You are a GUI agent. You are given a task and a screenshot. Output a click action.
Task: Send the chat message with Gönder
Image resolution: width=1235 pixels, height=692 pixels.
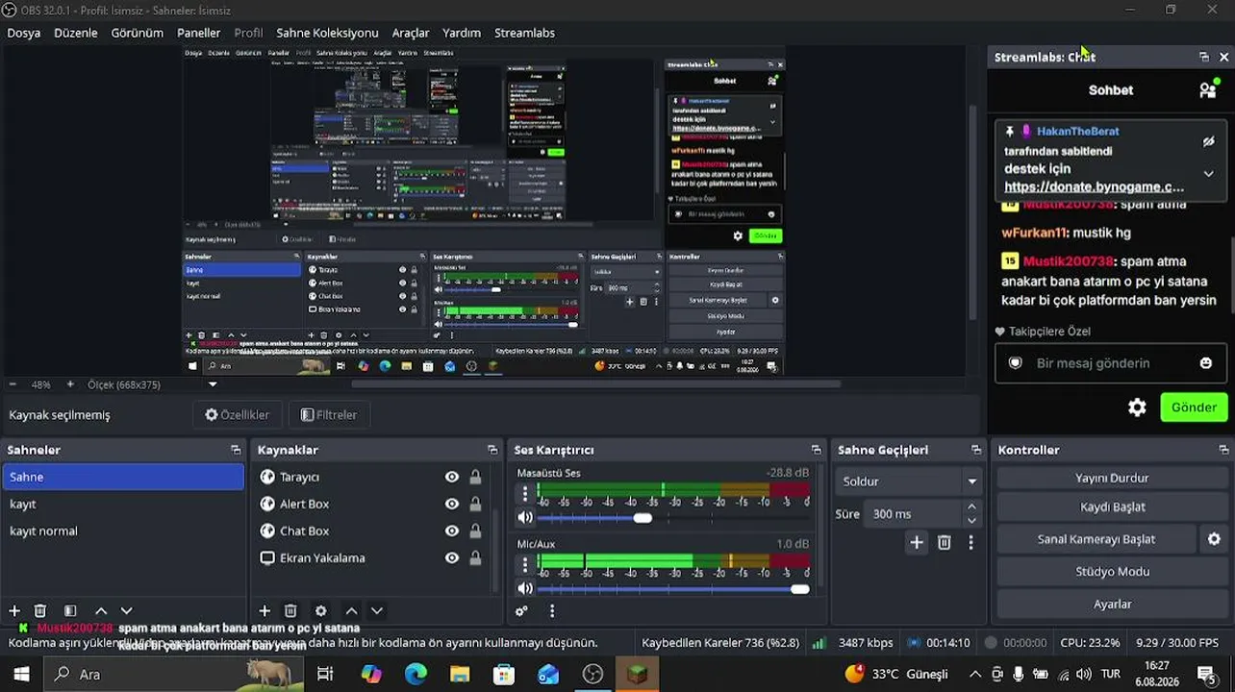pos(1194,408)
